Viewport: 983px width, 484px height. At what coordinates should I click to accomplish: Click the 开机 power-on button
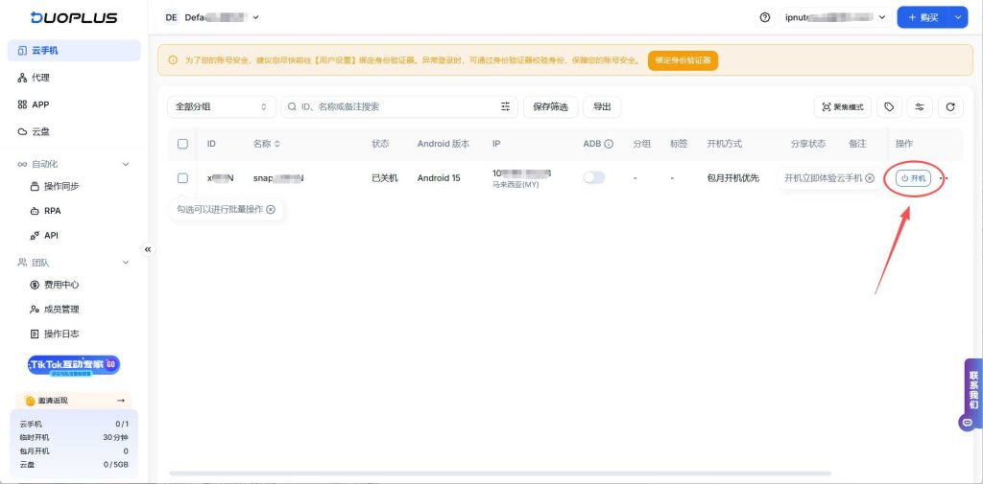[x=913, y=178]
